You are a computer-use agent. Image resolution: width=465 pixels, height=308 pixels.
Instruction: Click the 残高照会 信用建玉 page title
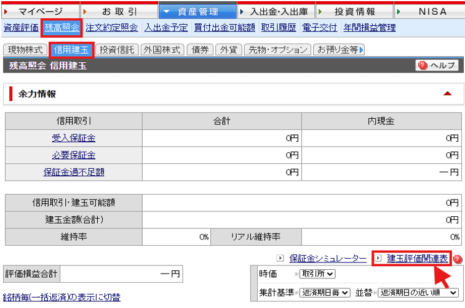point(48,66)
